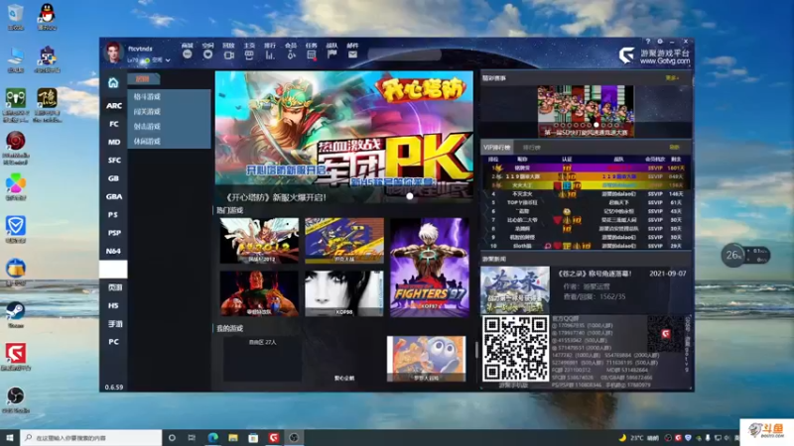Click the Windows Start button

tap(10, 438)
